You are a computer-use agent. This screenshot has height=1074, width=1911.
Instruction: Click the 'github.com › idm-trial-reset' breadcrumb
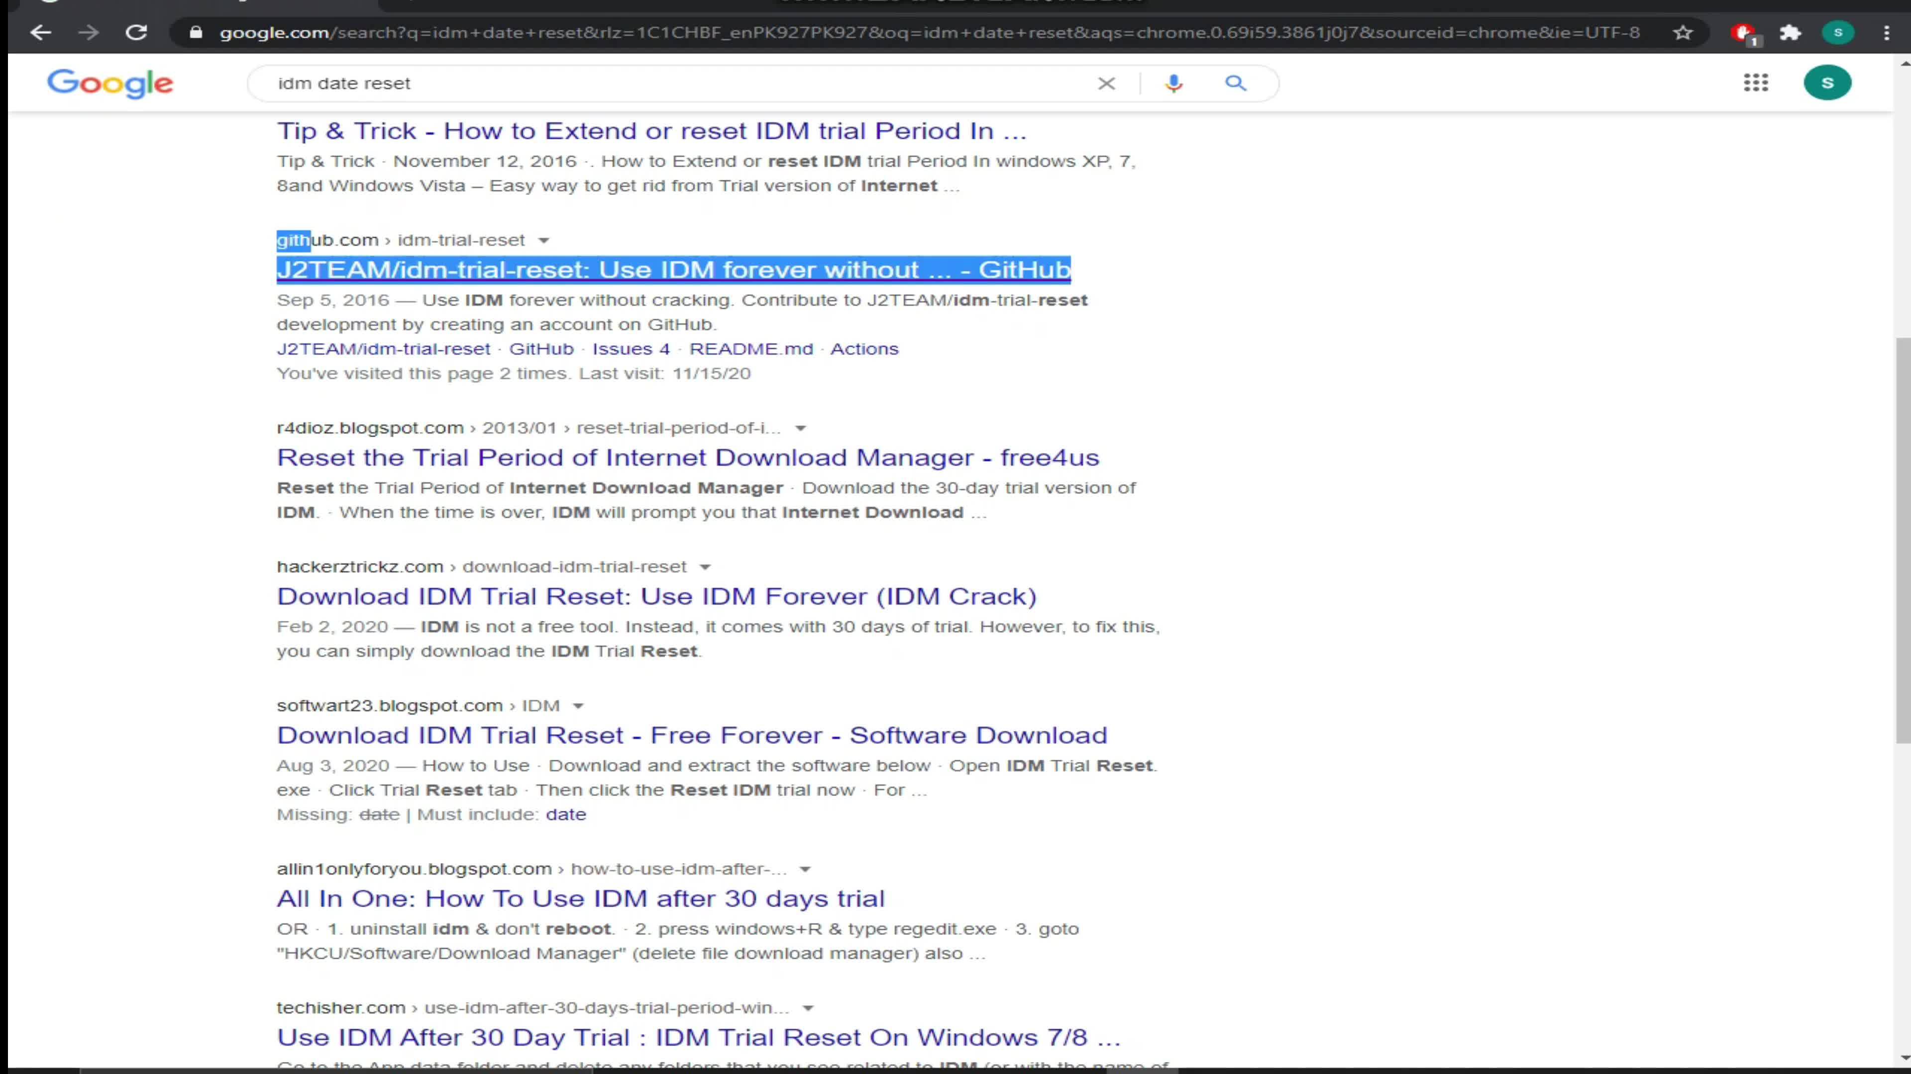401,241
